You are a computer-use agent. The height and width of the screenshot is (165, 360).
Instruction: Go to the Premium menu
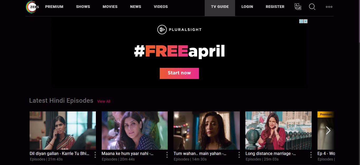54,7
